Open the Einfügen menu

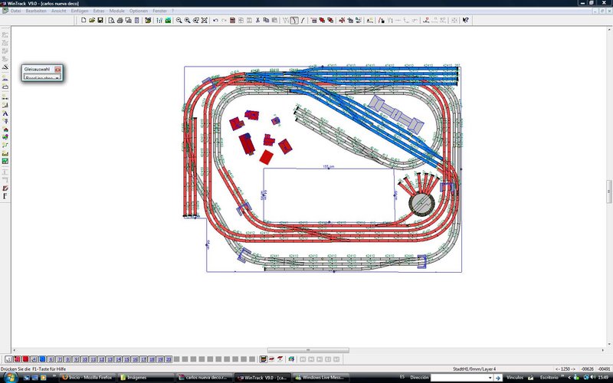point(80,11)
